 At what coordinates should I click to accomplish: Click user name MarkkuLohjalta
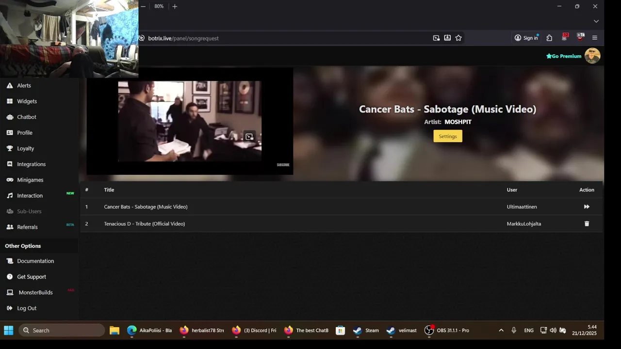point(524,223)
